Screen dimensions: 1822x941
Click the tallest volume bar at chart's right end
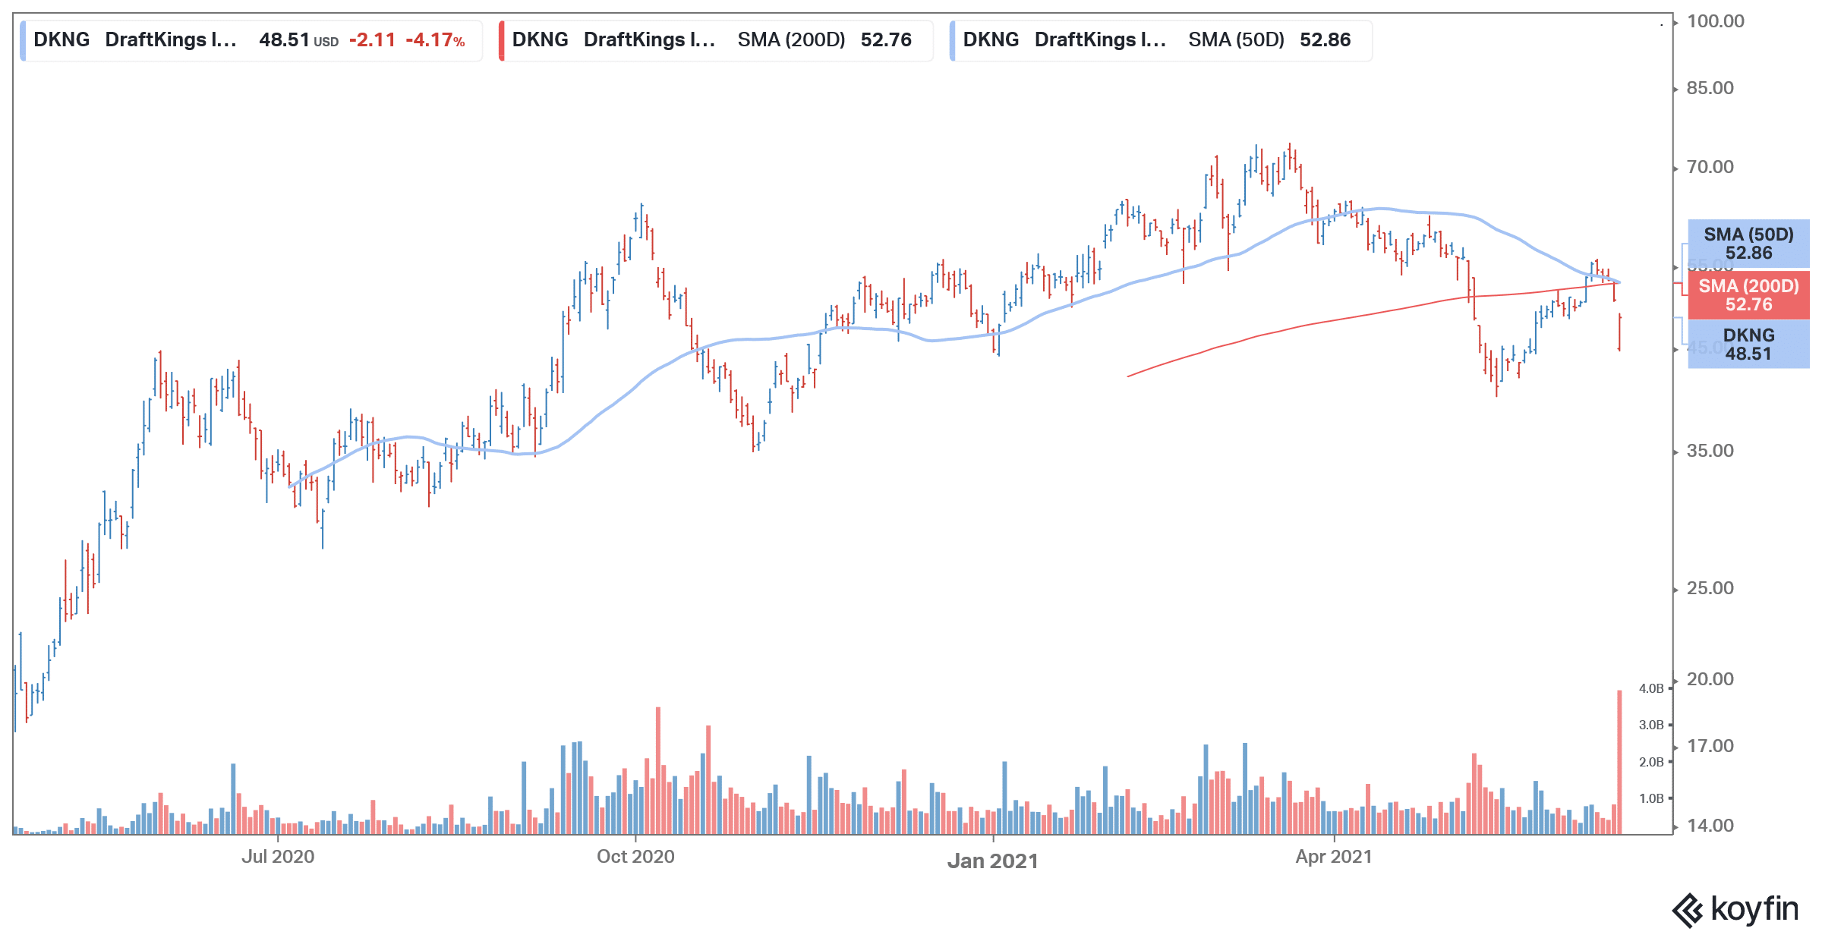click(1619, 762)
